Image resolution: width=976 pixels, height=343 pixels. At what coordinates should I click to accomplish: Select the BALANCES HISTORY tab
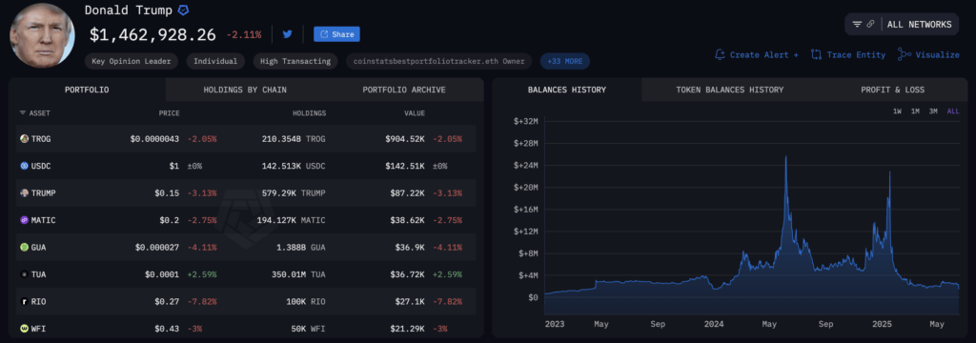click(x=567, y=90)
